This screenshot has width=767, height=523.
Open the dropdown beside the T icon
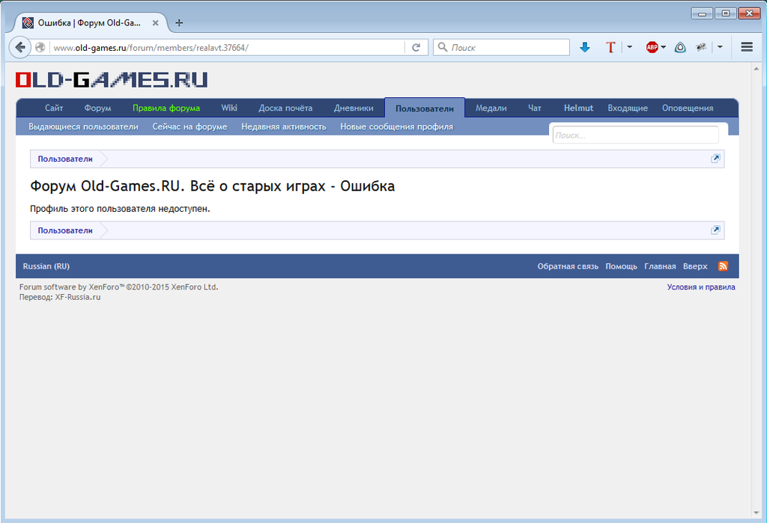pos(629,46)
